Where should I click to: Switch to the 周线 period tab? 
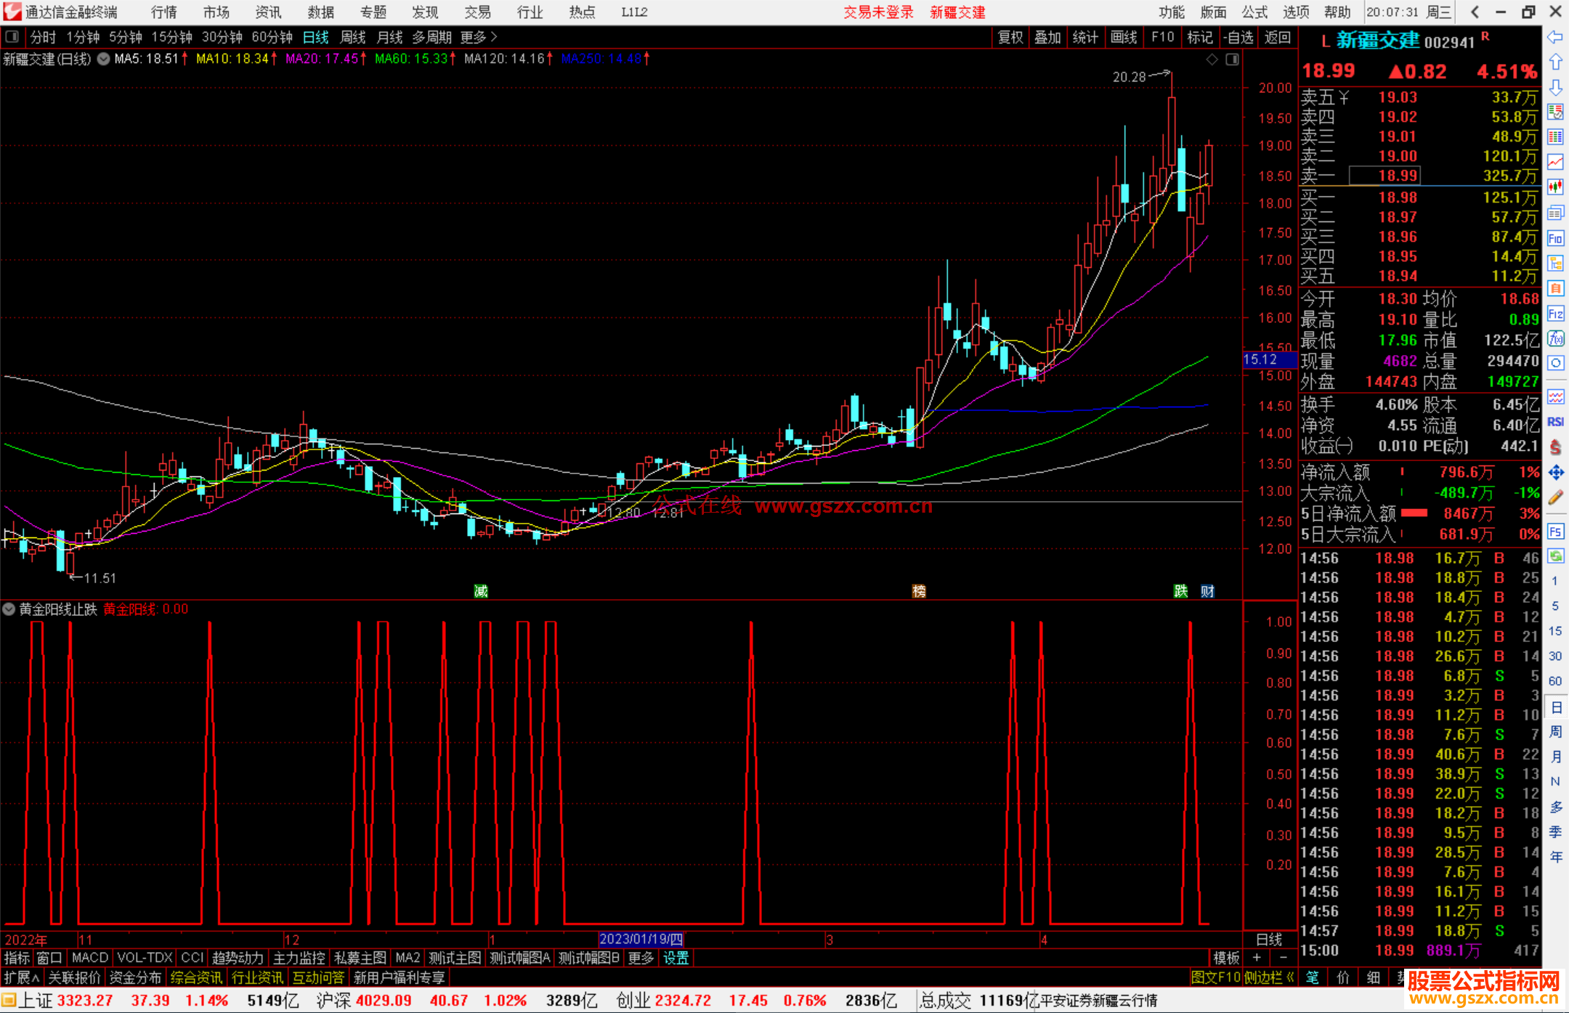tap(353, 36)
